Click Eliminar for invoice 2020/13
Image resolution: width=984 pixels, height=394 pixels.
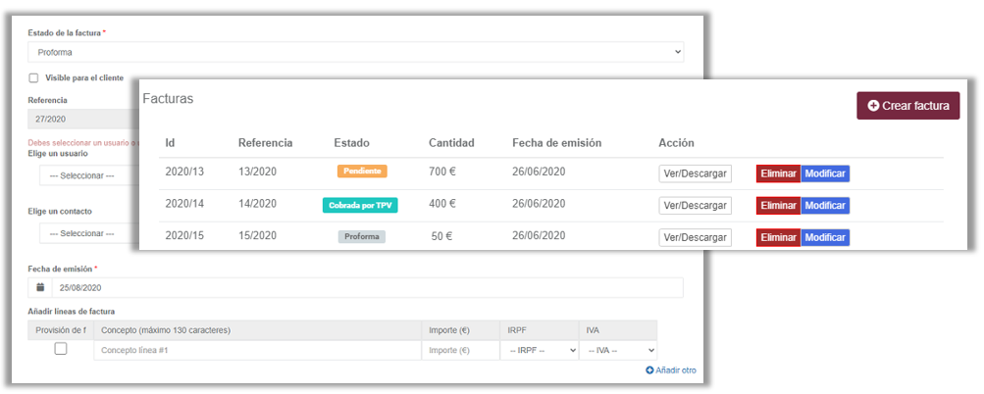tap(778, 173)
